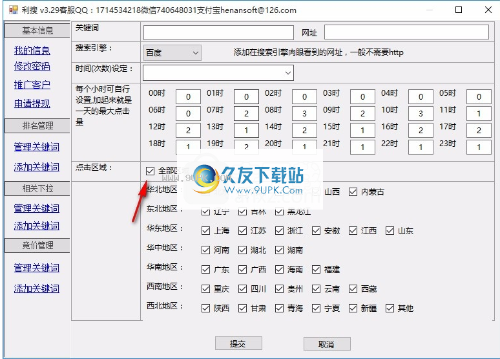Click the 23时 click count field
Screen dimensions: 500x359
pyautogui.click(x=479, y=147)
